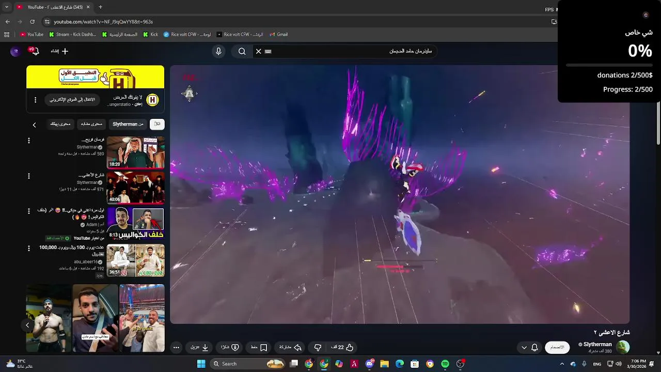Clear the search box with the X

[259, 51]
